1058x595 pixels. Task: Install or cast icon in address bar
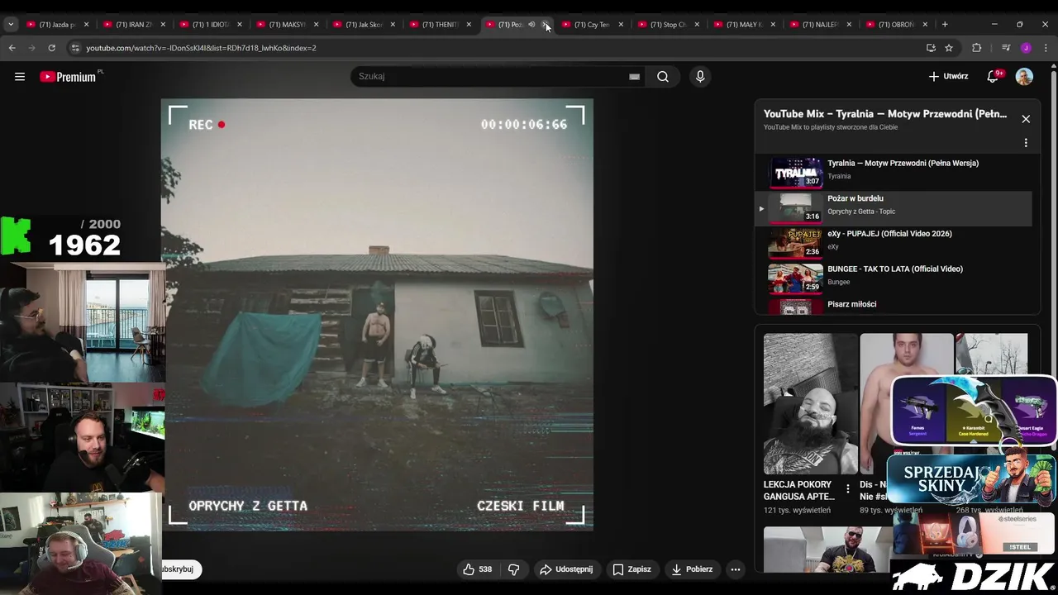tap(931, 48)
